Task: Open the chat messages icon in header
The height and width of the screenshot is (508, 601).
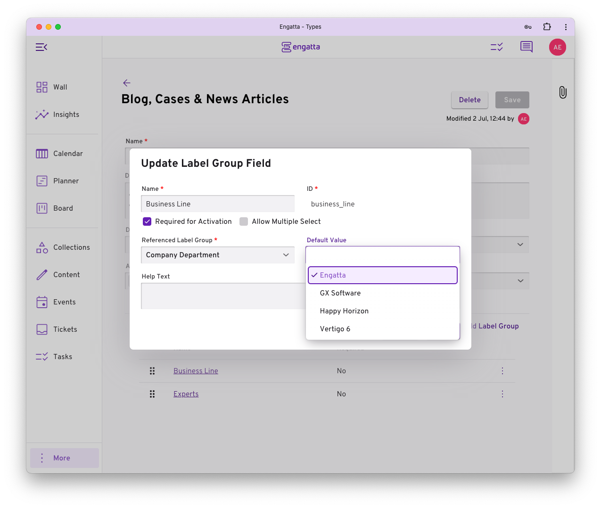Action: point(526,47)
